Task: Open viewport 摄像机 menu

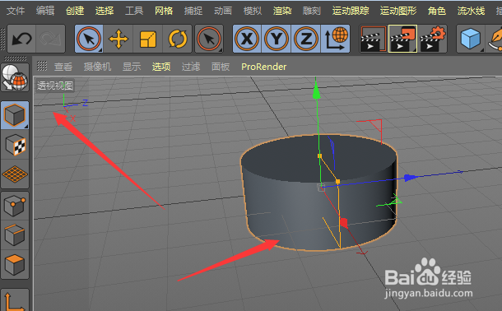Action: 97,67
